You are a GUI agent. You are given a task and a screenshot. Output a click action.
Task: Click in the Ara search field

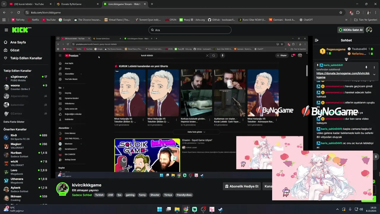pos(190,30)
